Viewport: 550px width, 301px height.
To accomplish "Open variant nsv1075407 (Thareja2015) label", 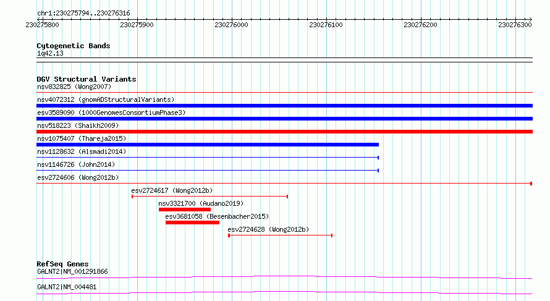I will (x=82, y=138).
